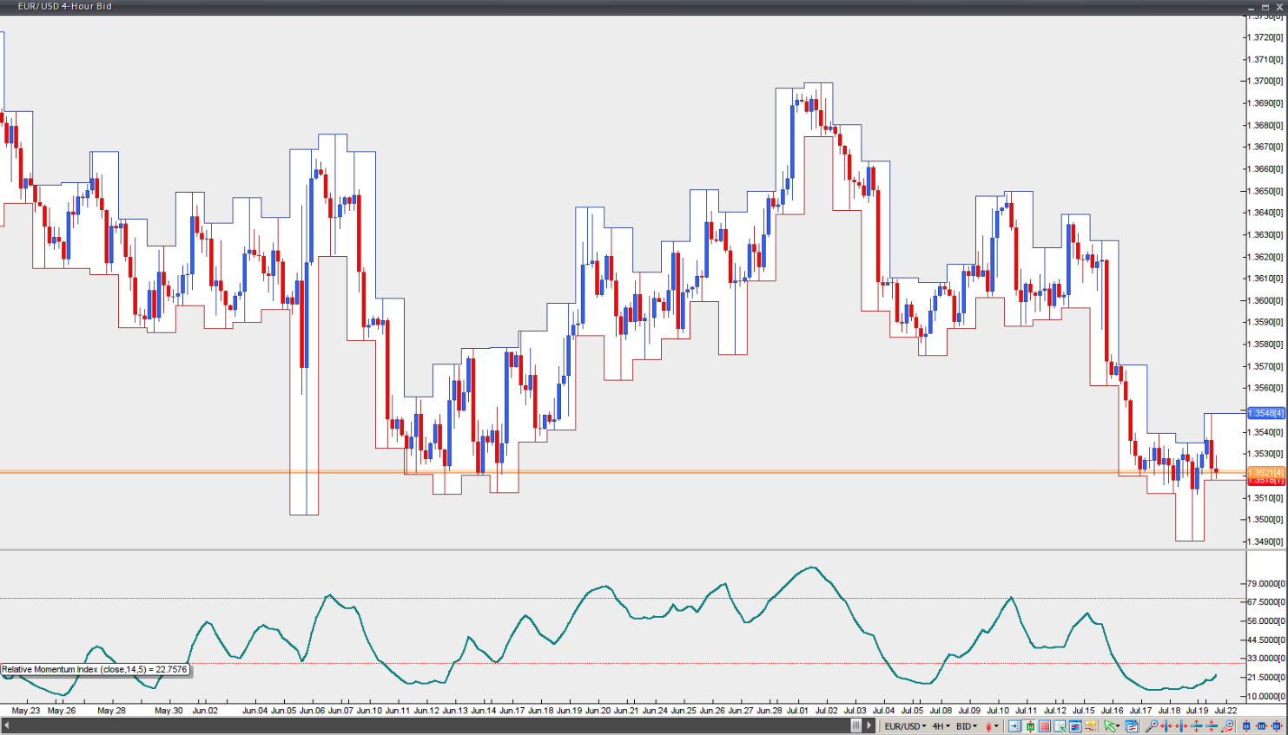Click the orange horizontal price line on chart

pos(622,472)
